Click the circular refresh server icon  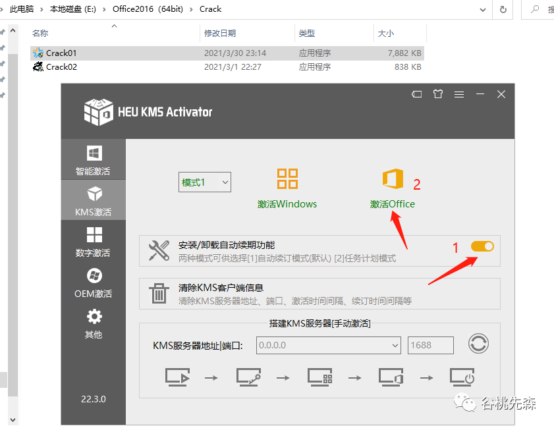478,344
